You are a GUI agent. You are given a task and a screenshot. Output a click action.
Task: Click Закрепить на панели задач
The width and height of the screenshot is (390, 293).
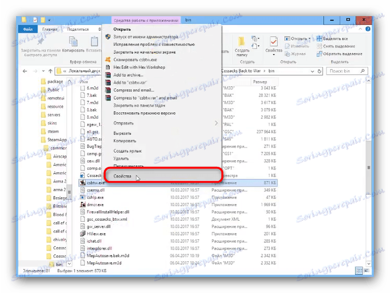pos(139,105)
